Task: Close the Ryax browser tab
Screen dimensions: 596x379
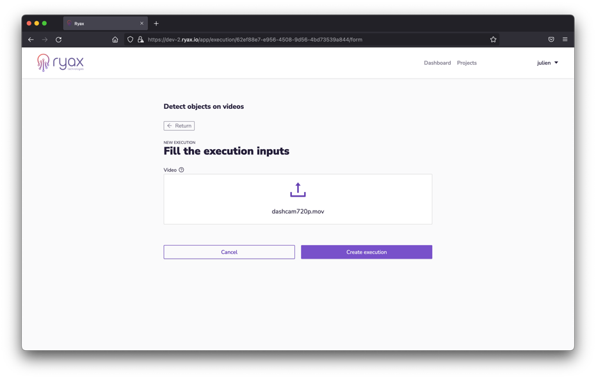Action: pyautogui.click(x=141, y=24)
